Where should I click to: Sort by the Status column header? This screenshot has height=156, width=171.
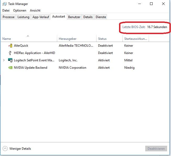tap(109, 39)
